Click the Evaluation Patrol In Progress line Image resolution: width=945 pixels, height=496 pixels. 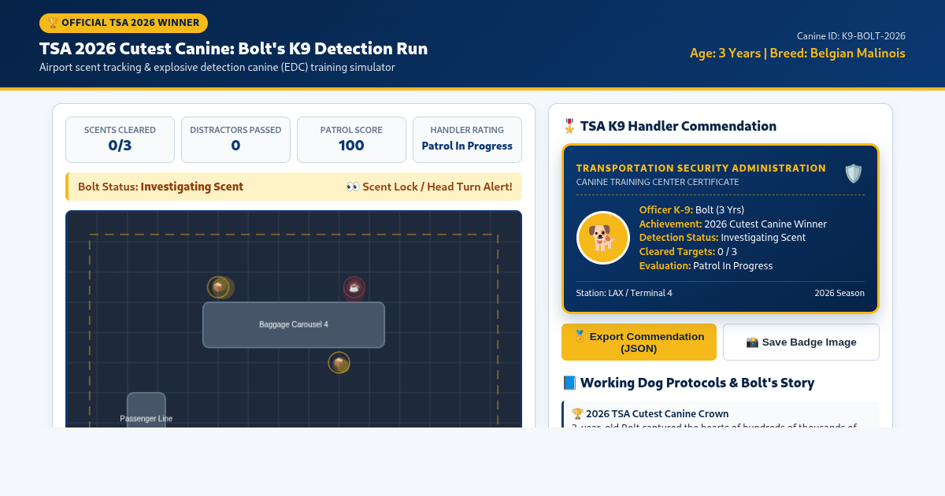tap(706, 266)
